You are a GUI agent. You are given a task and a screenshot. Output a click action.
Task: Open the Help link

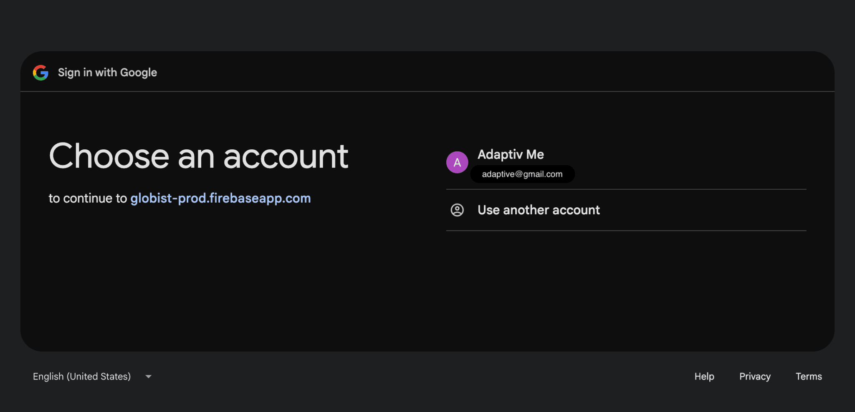(704, 377)
